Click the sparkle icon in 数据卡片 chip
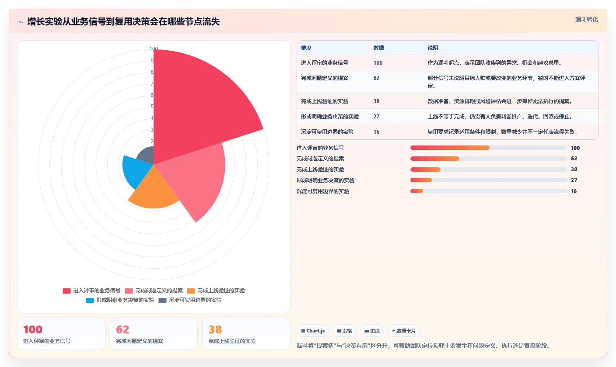The width and height of the screenshot is (616, 367). (394, 331)
